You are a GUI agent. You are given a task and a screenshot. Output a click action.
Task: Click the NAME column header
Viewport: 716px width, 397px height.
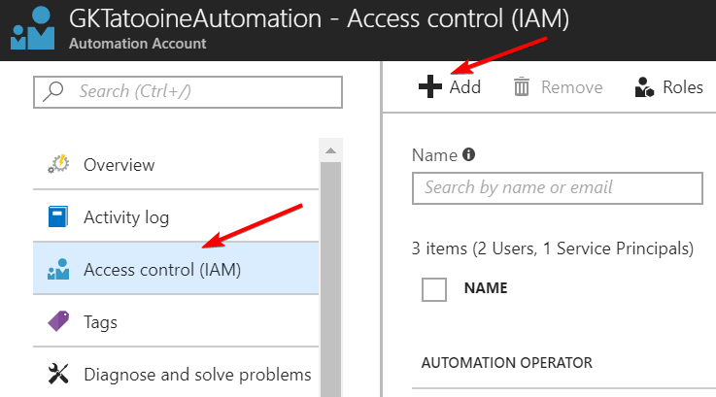[x=486, y=288]
